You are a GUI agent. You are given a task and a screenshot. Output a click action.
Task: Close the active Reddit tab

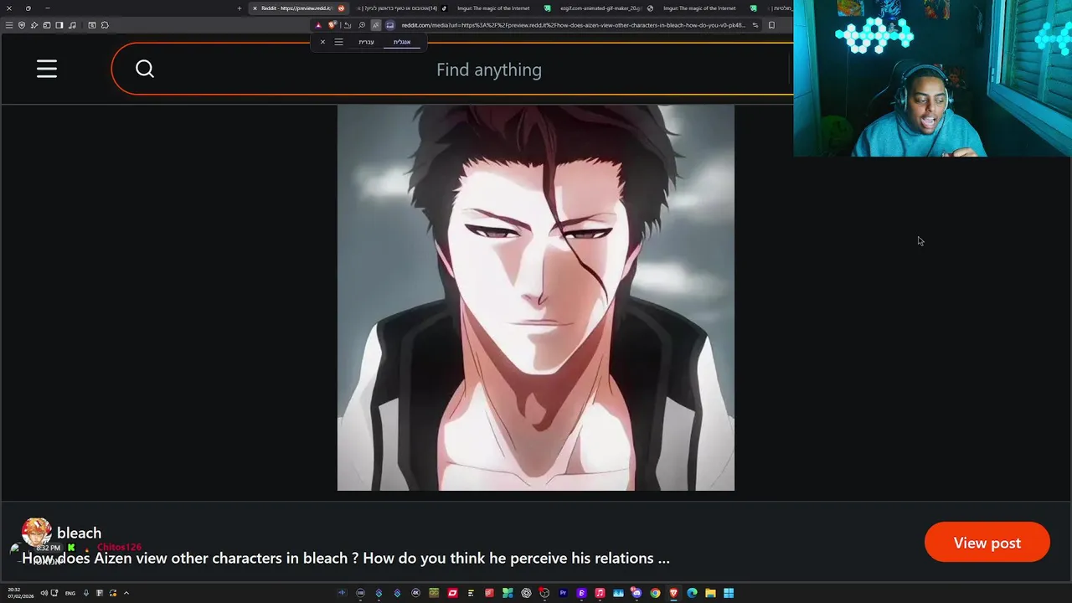(255, 8)
